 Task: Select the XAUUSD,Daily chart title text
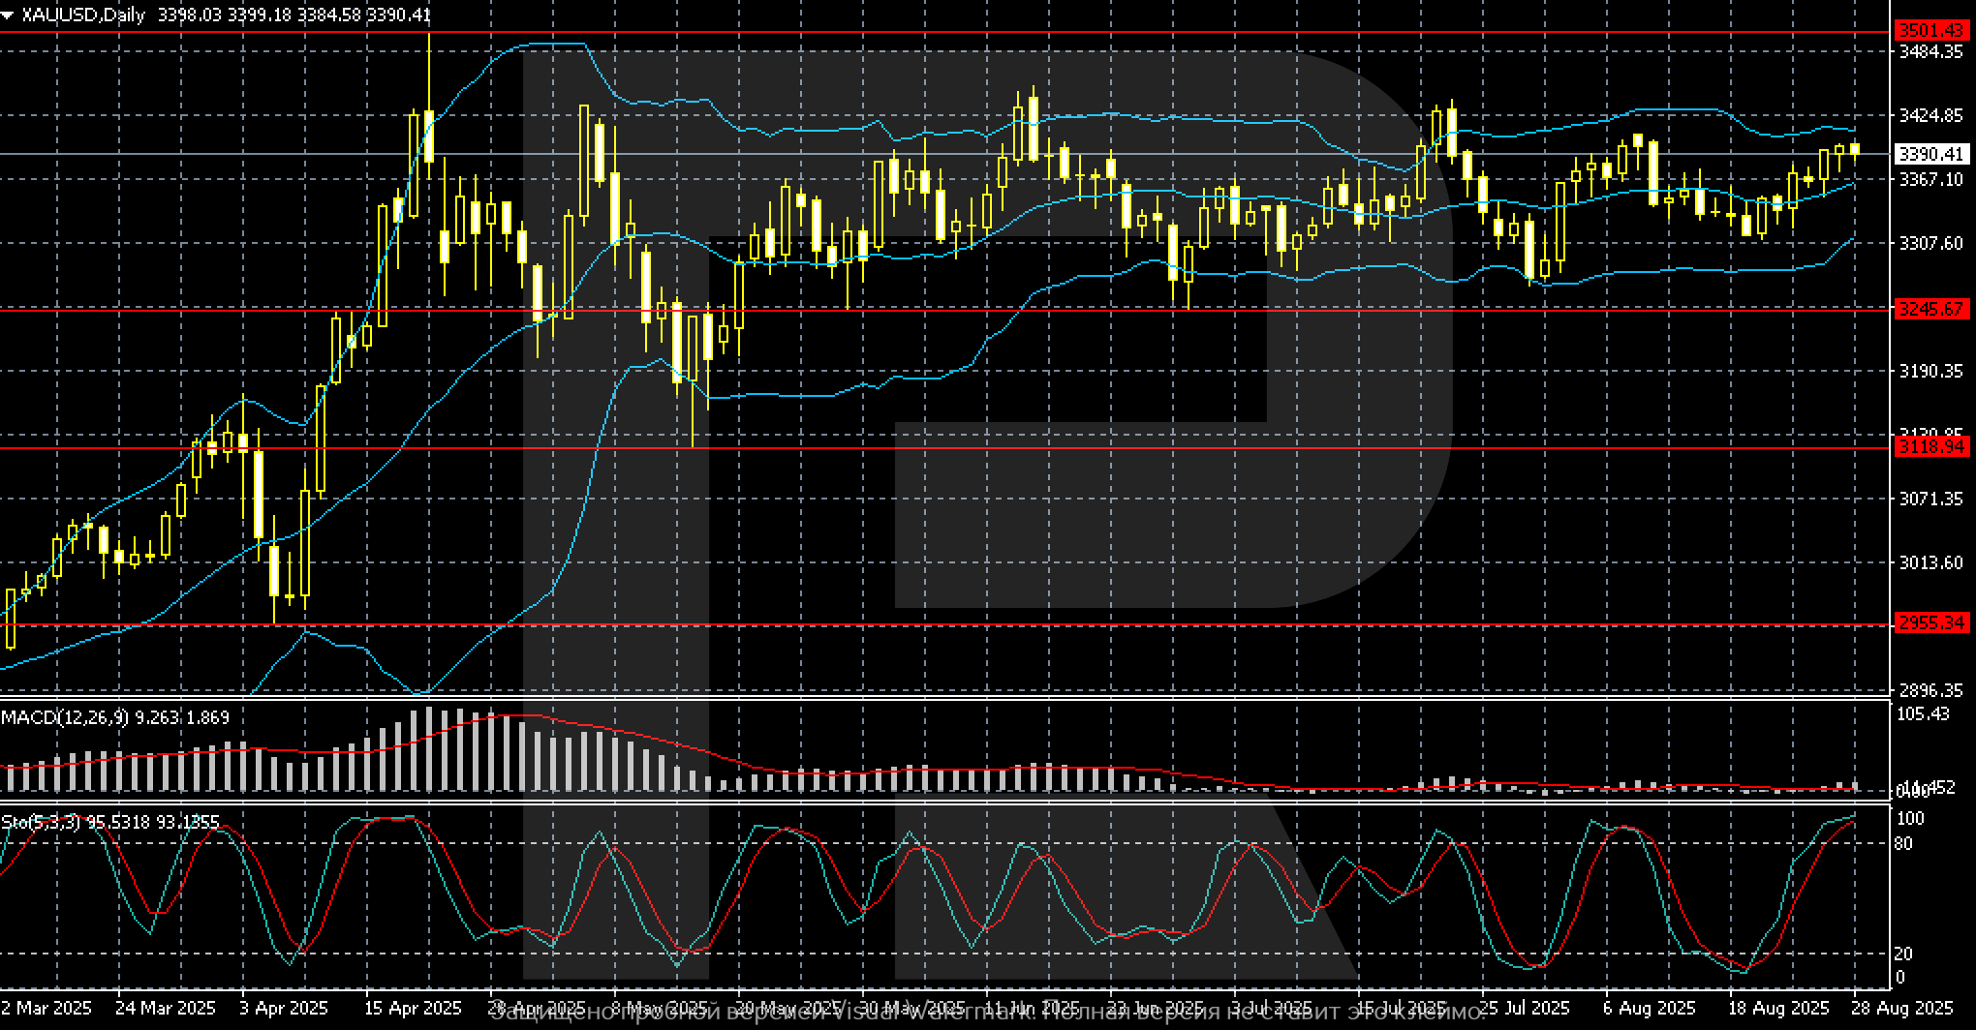[x=82, y=15]
